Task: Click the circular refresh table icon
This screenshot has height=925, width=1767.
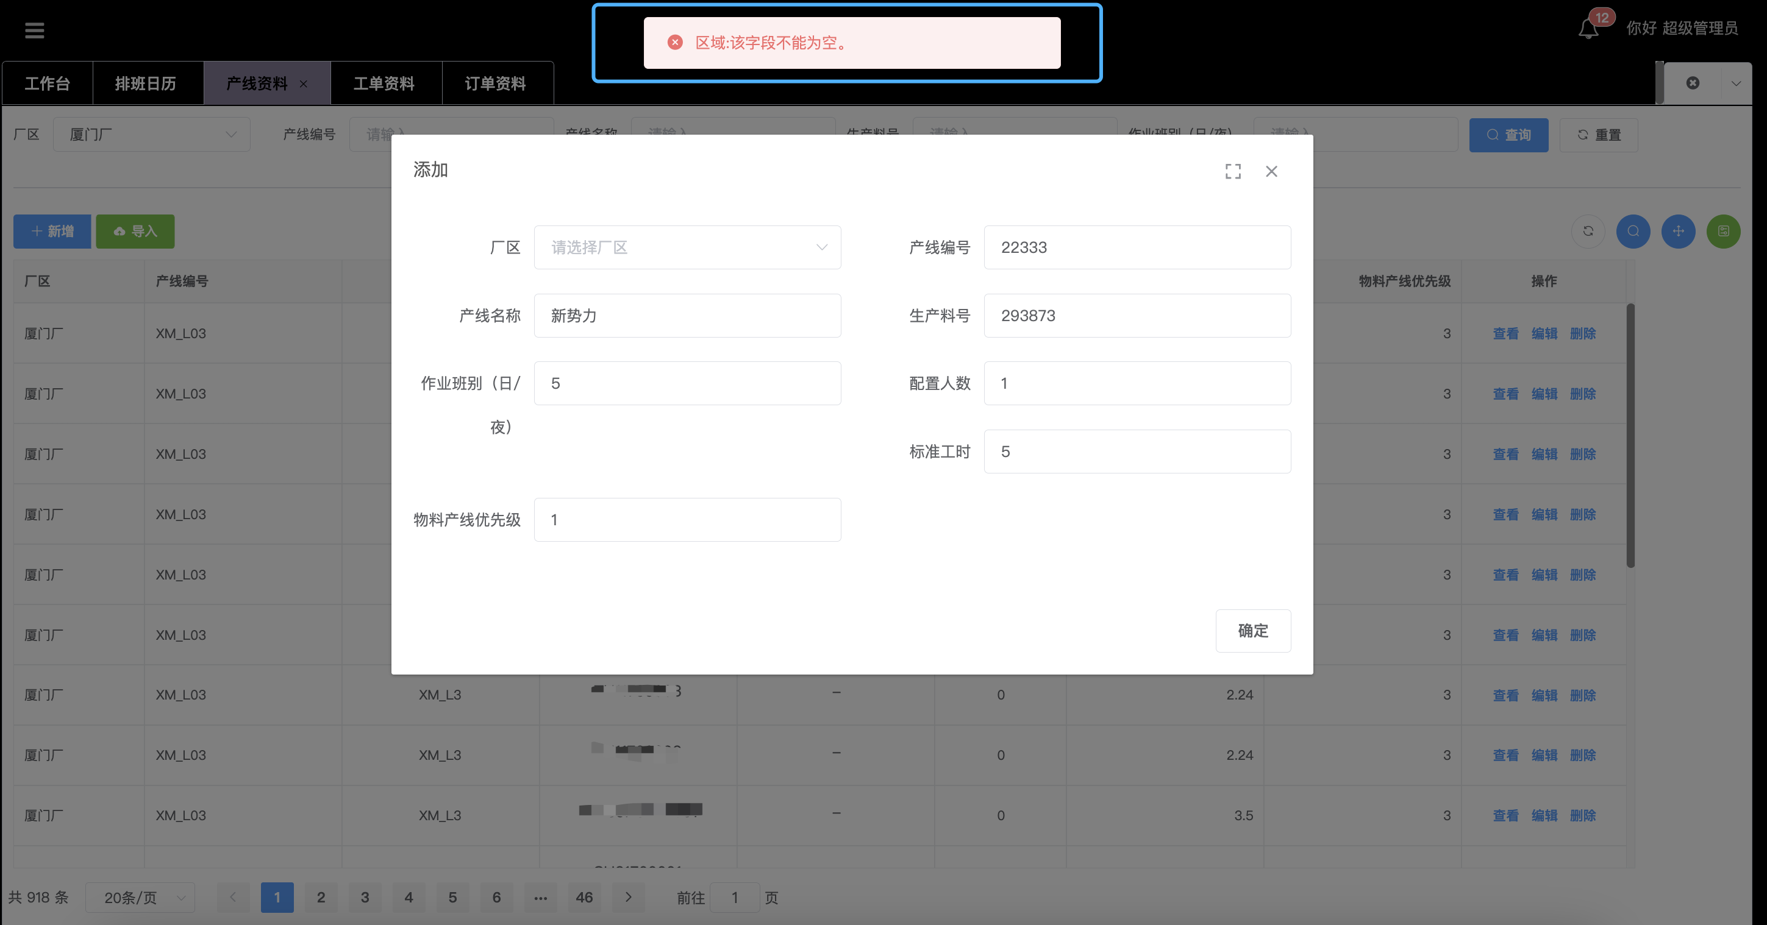Action: click(x=1588, y=231)
